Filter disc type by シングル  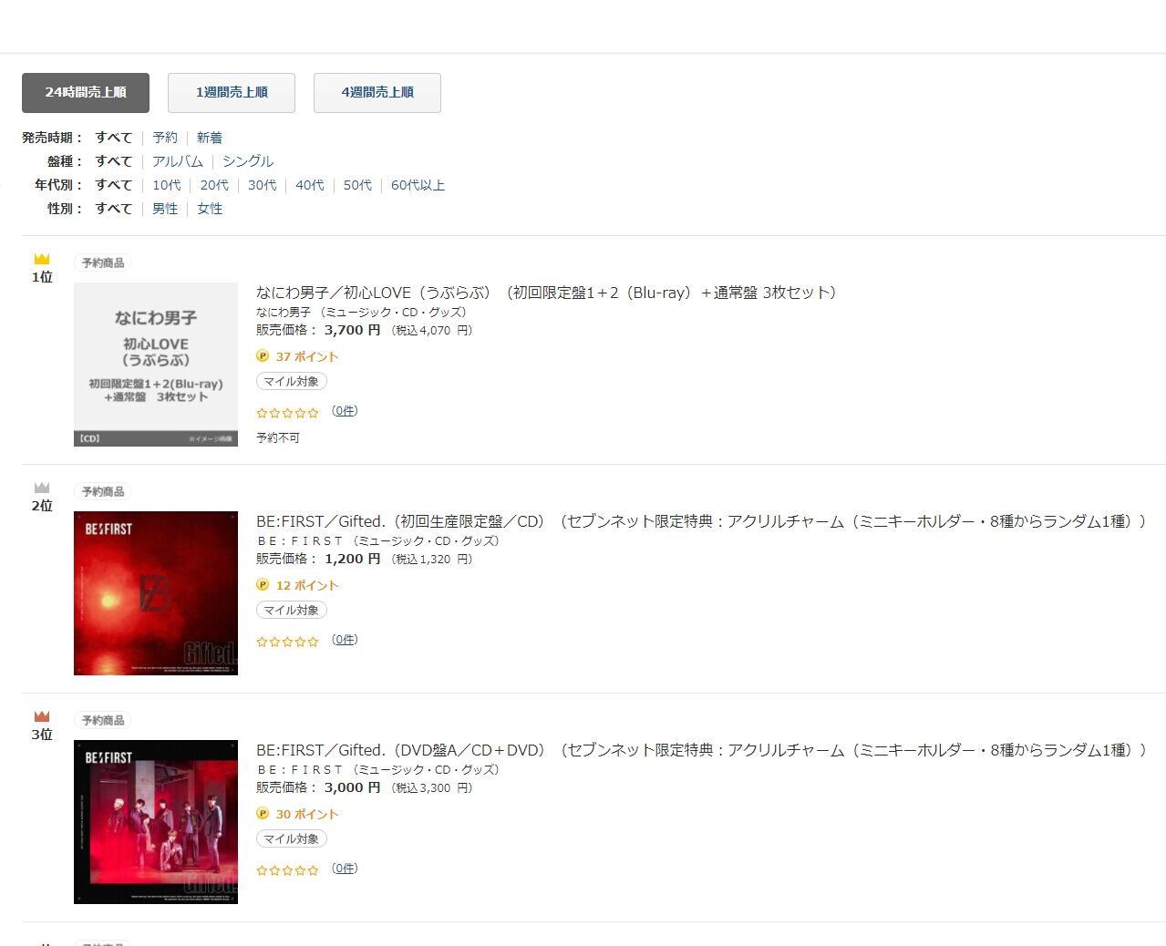click(x=248, y=161)
